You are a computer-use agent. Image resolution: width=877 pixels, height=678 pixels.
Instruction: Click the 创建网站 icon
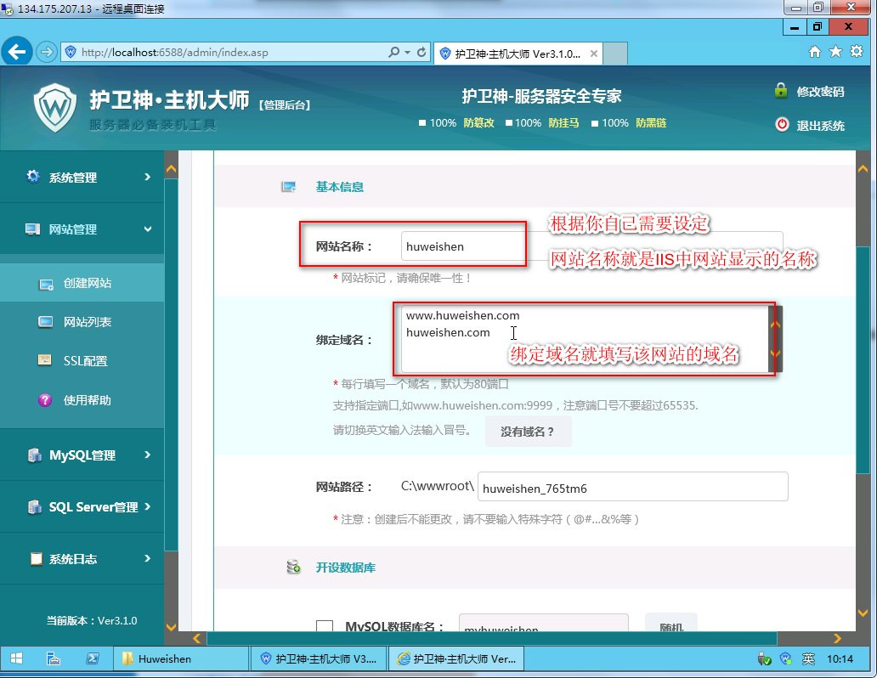point(46,284)
